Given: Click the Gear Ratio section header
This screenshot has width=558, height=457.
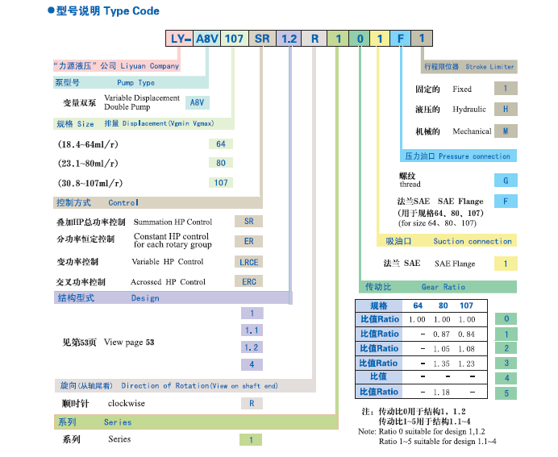Looking at the screenshot, I should click(427, 287).
